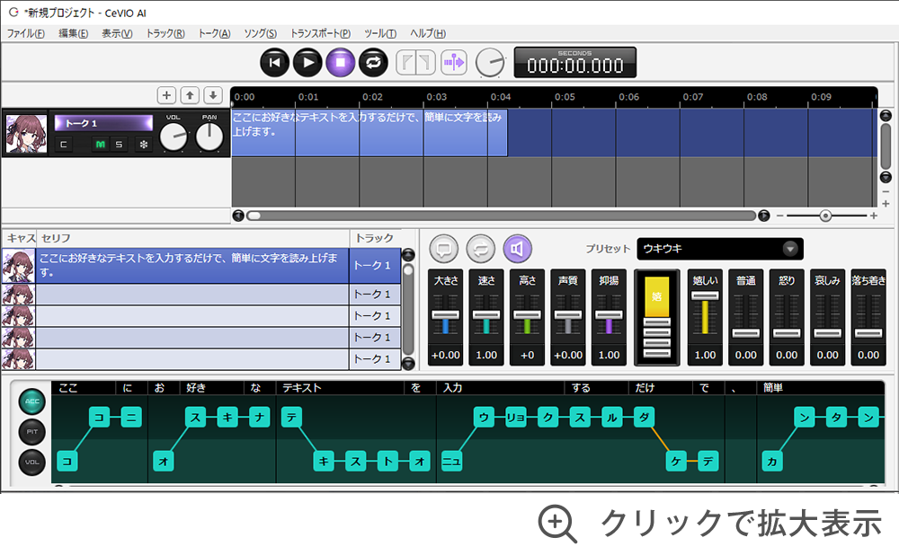Image resolution: width=899 pixels, height=555 pixels.
Task: Click the トーク 1 track name field
Action: (103, 123)
